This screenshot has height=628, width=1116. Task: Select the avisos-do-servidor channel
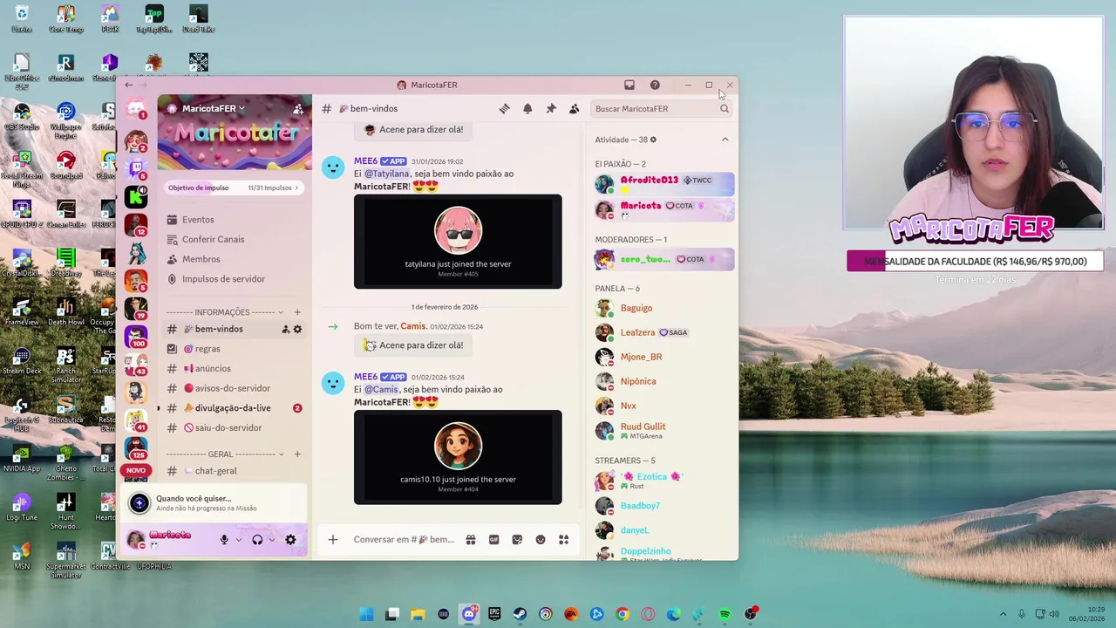[x=234, y=388]
